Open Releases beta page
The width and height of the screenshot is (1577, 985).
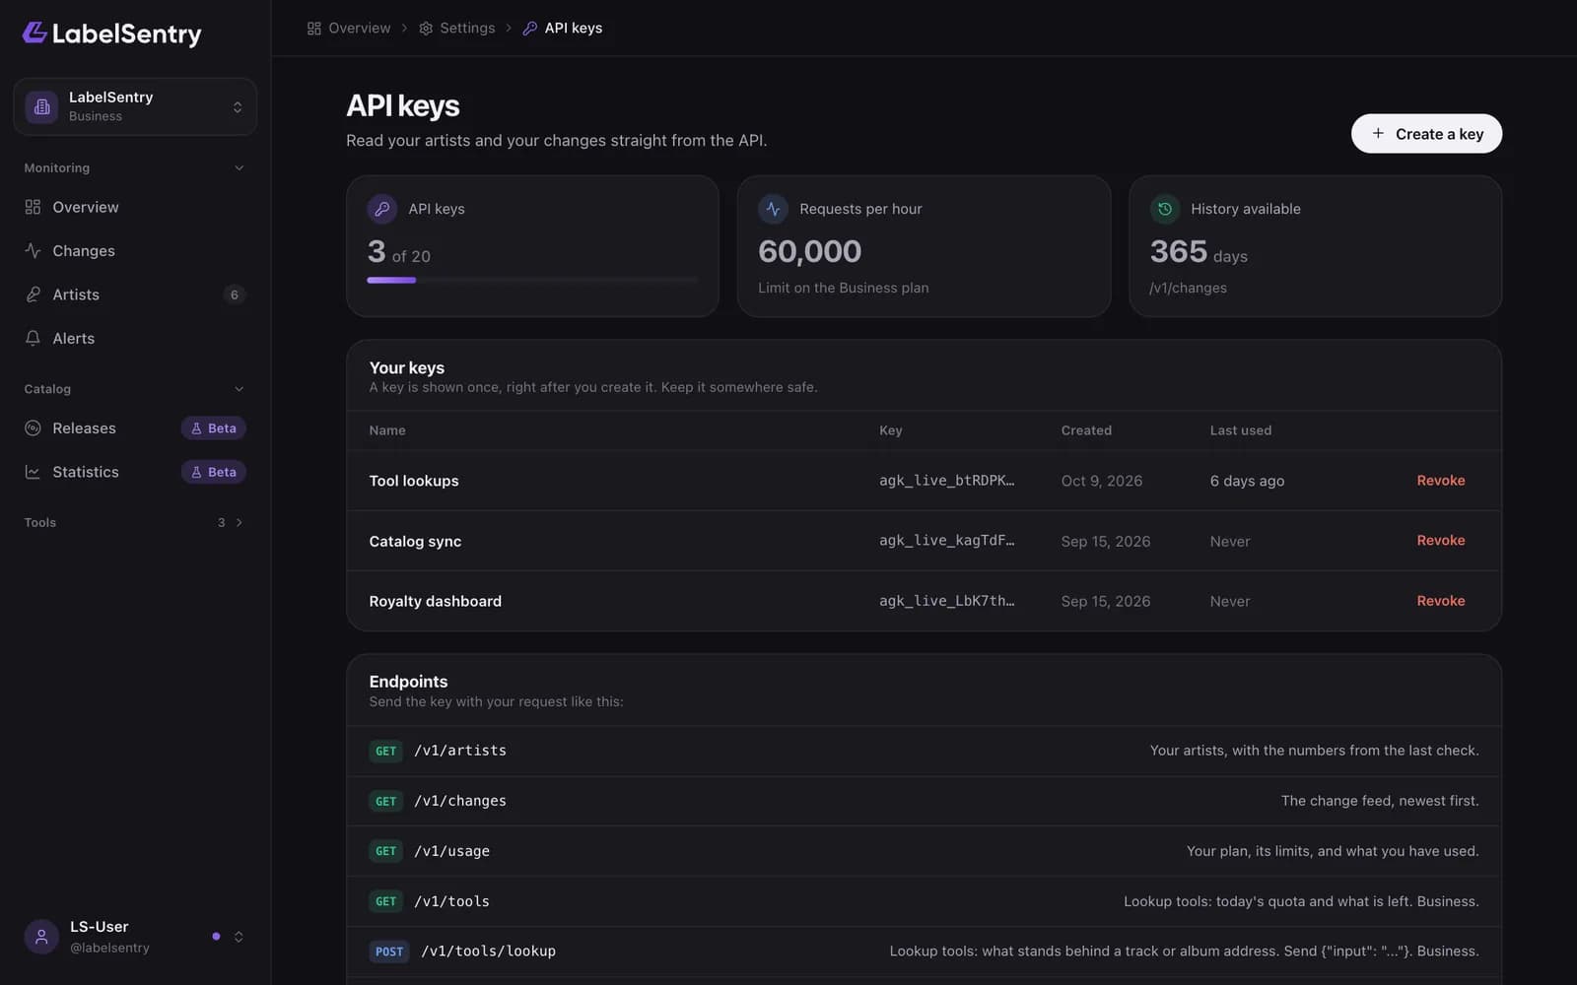click(135, 427)
